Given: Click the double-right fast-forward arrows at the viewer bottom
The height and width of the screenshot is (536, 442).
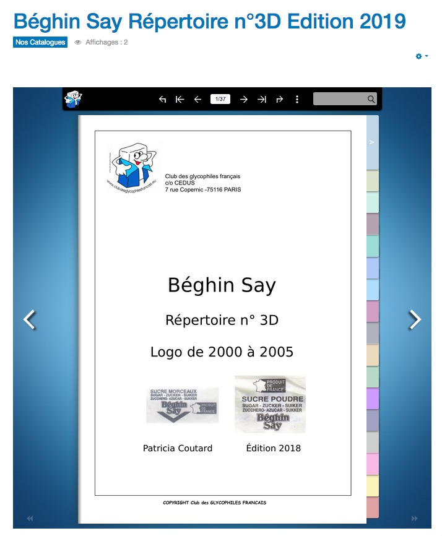Looking at the screenshot, I should [414, 518].
